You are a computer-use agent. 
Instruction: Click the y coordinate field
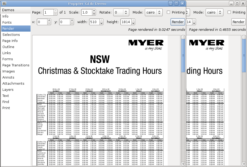pos(65,22)
